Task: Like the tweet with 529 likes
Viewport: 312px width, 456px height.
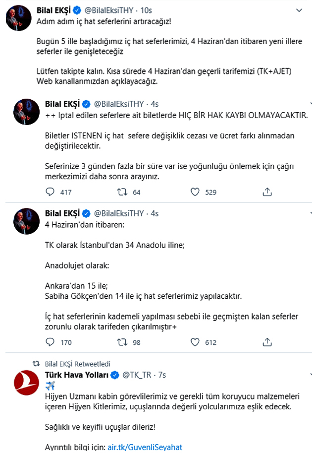Action: pyautogui.click(x=195, y=192)
